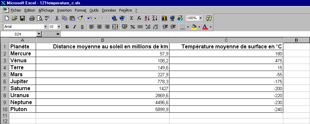Screen dimensions: 310x124
Task: Apply the percent style icon
Action: [x=132, y=27]
